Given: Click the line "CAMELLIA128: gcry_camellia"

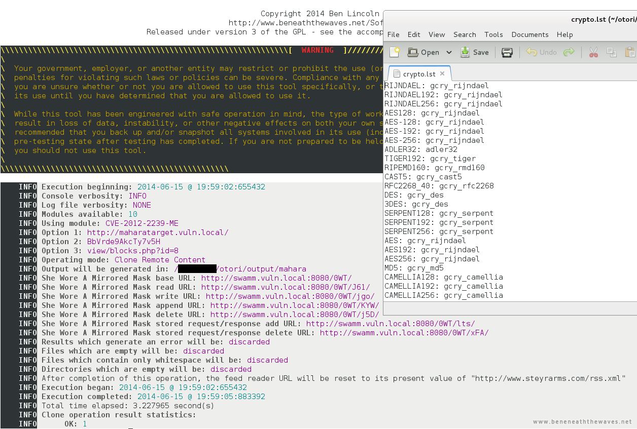Looking at the screenshot, I should pos(444,277).
